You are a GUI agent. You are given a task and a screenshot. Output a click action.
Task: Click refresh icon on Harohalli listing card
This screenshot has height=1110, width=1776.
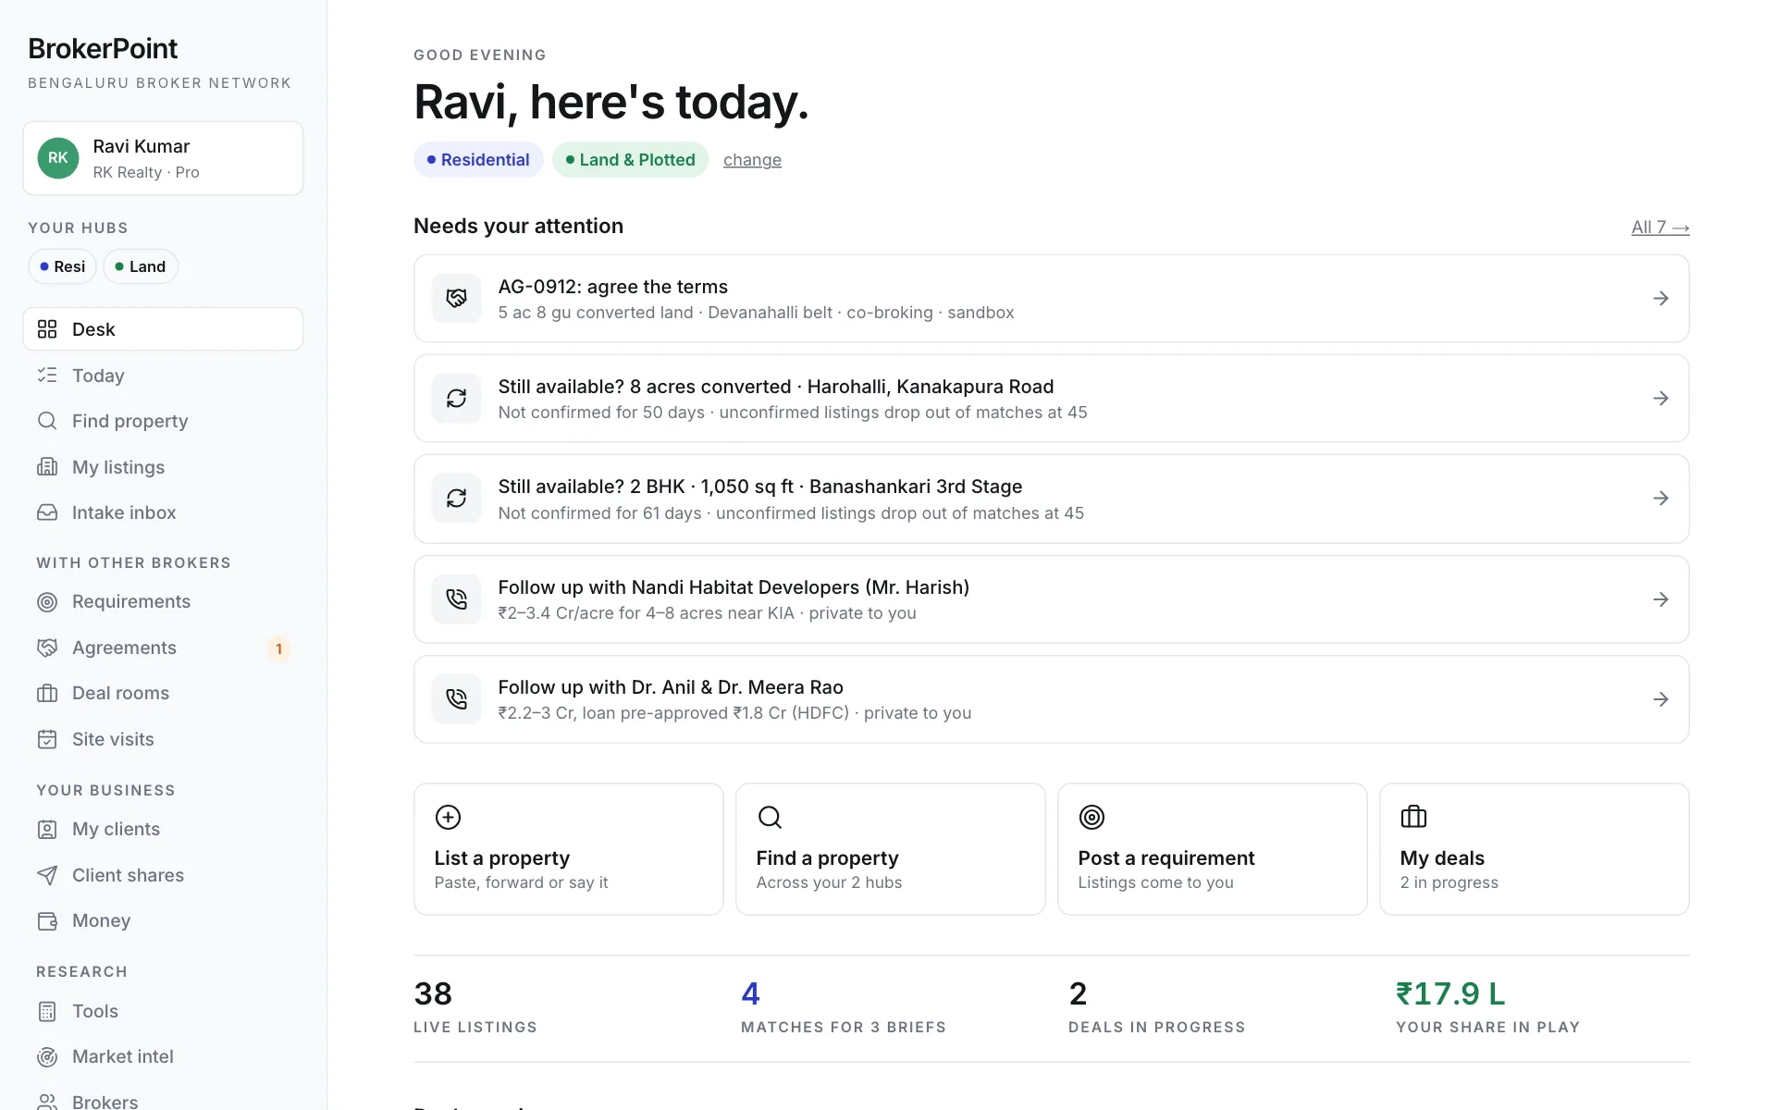coord(457,399)
